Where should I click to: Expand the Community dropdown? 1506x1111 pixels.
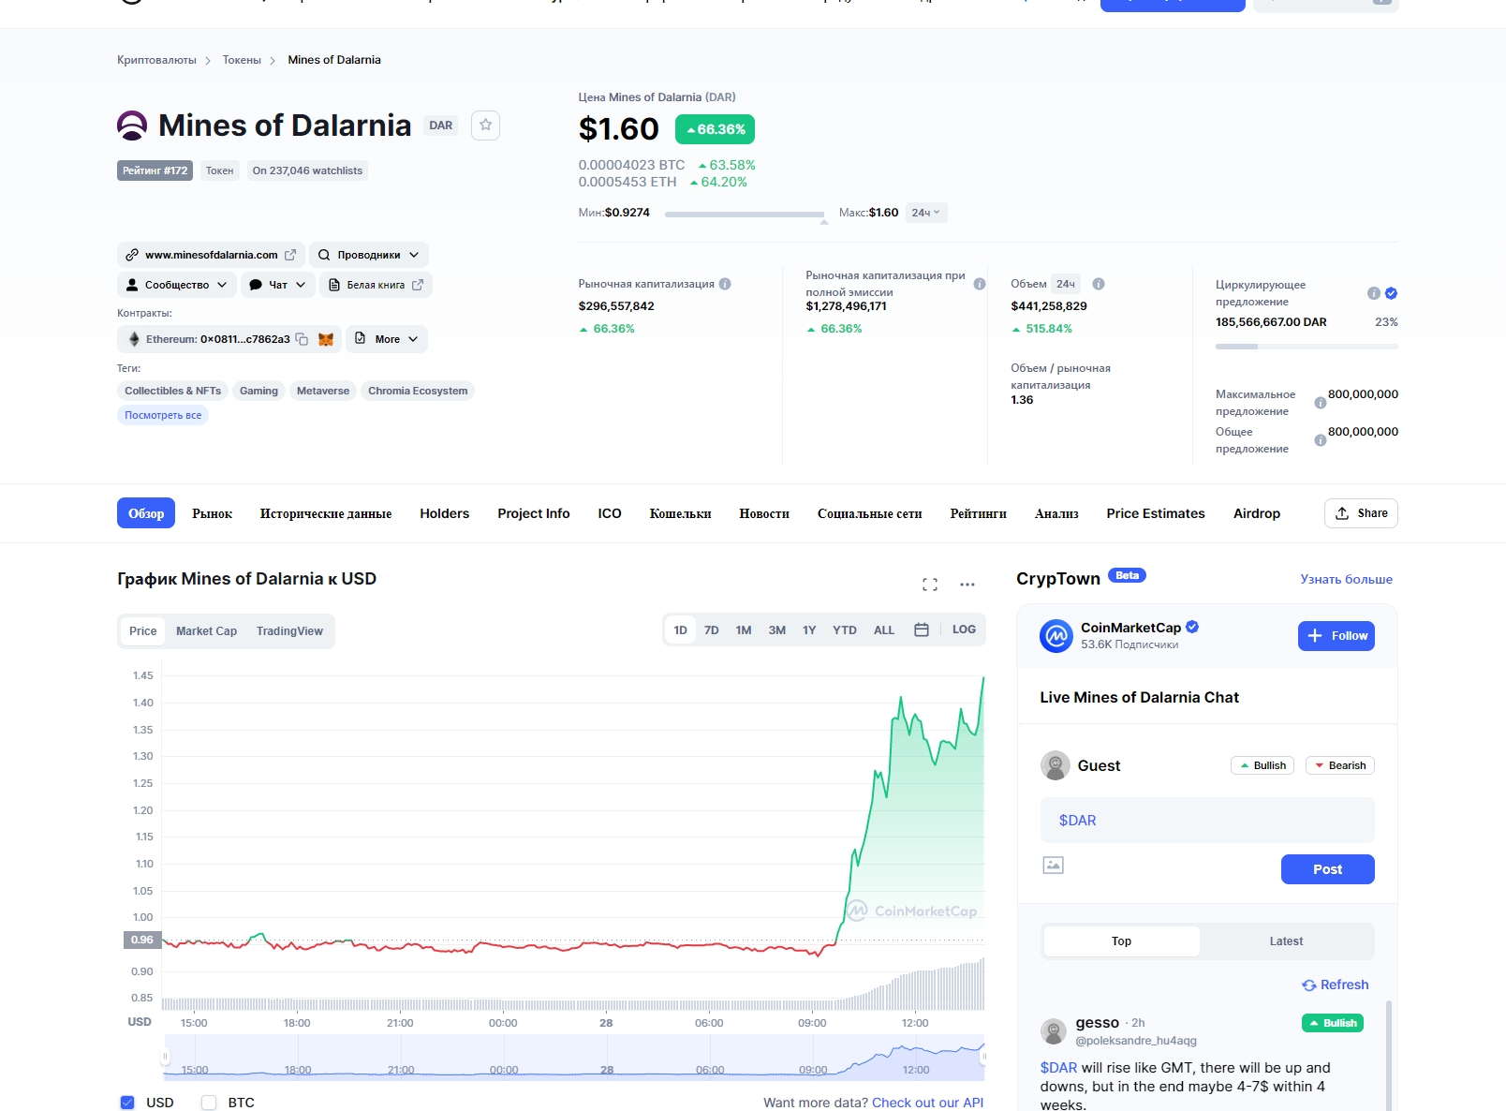point(177,285)
